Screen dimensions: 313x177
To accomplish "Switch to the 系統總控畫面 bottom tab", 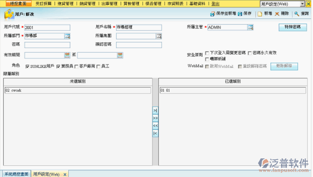I will pyautogui.click(x=16, y=174).
